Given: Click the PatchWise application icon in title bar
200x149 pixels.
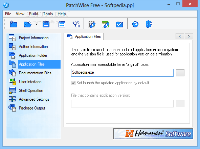Looking at the screenshot, I should pos(6,5).
